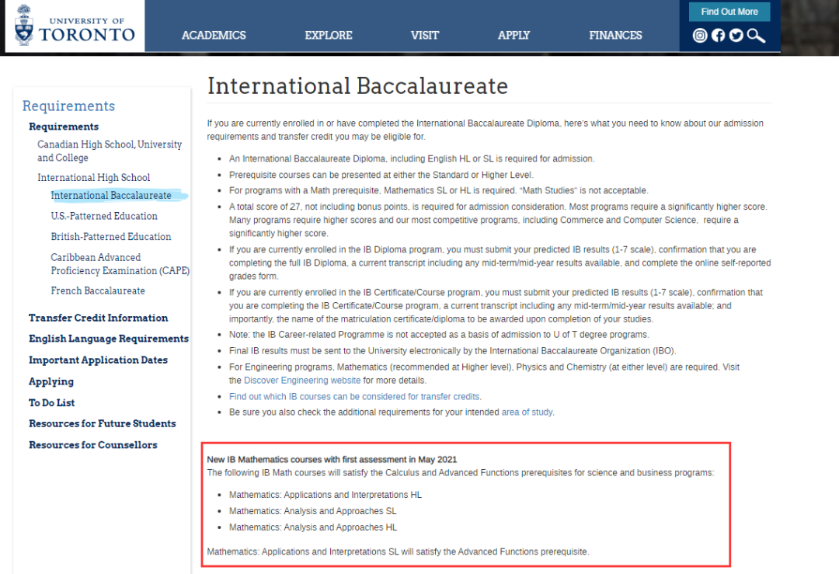The height and width of the screenshot is (574, 839).
Task: Follow the Discover Engineering website link
Action: click(x=302, y=381)
